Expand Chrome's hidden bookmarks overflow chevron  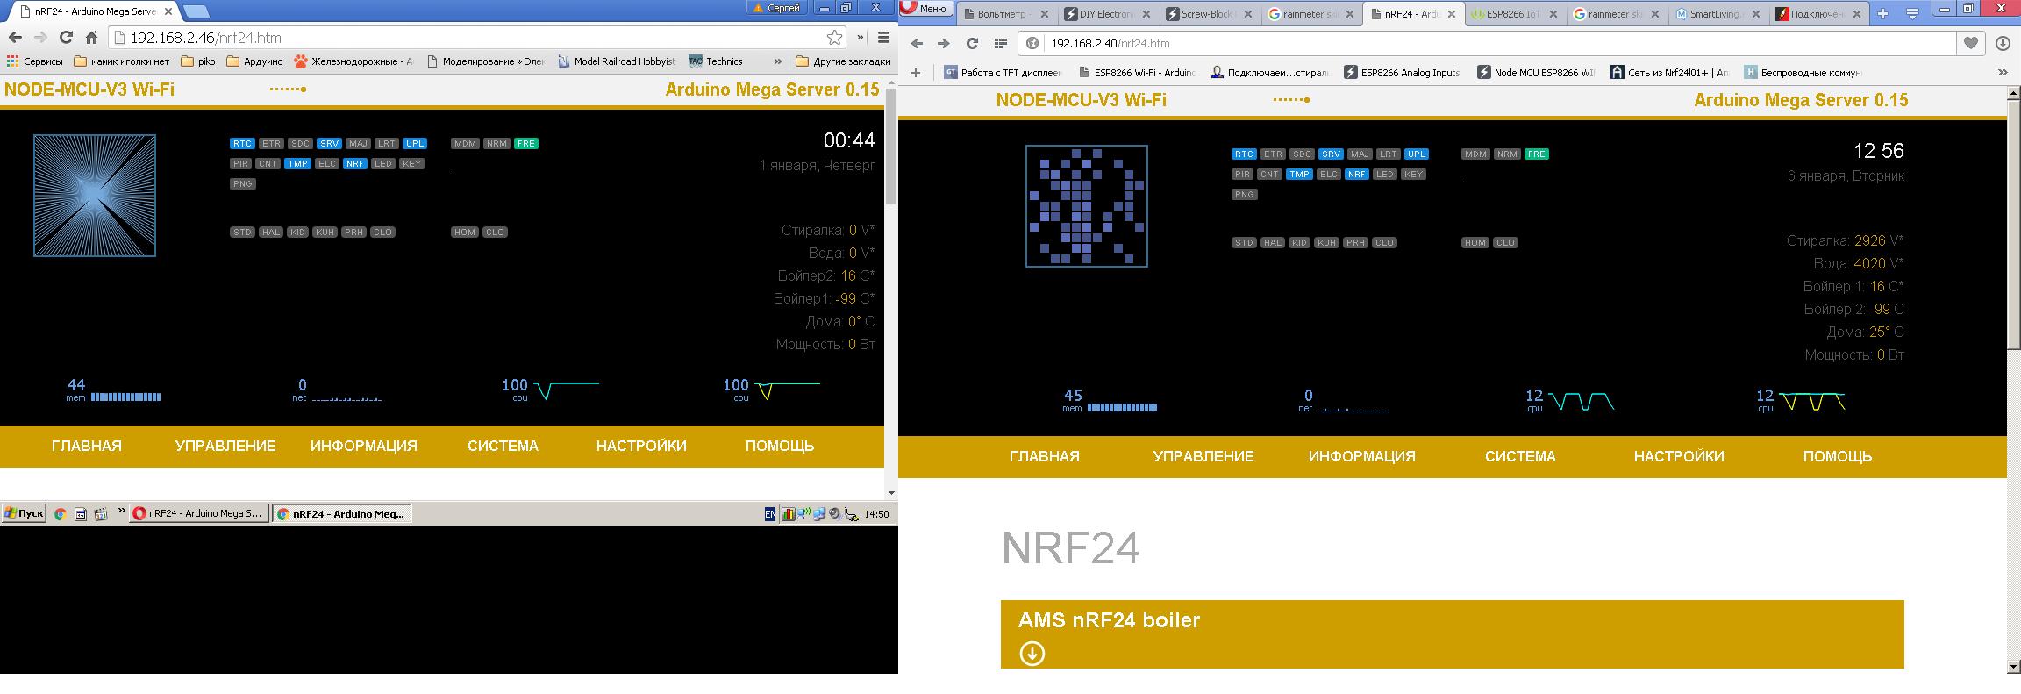point(777,61)
